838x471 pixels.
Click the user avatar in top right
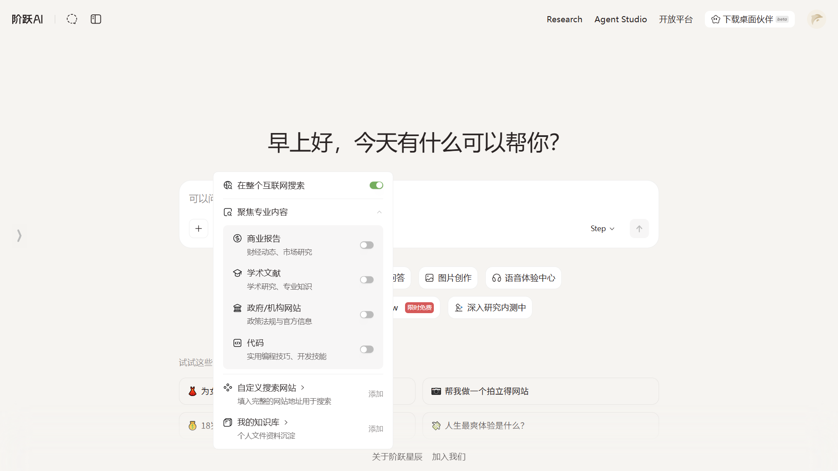pyautogui.click(x=816, y=19)
